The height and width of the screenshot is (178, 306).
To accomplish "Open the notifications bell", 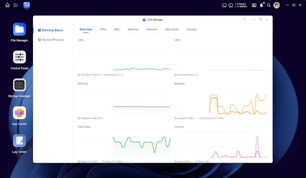I will 262,5.
